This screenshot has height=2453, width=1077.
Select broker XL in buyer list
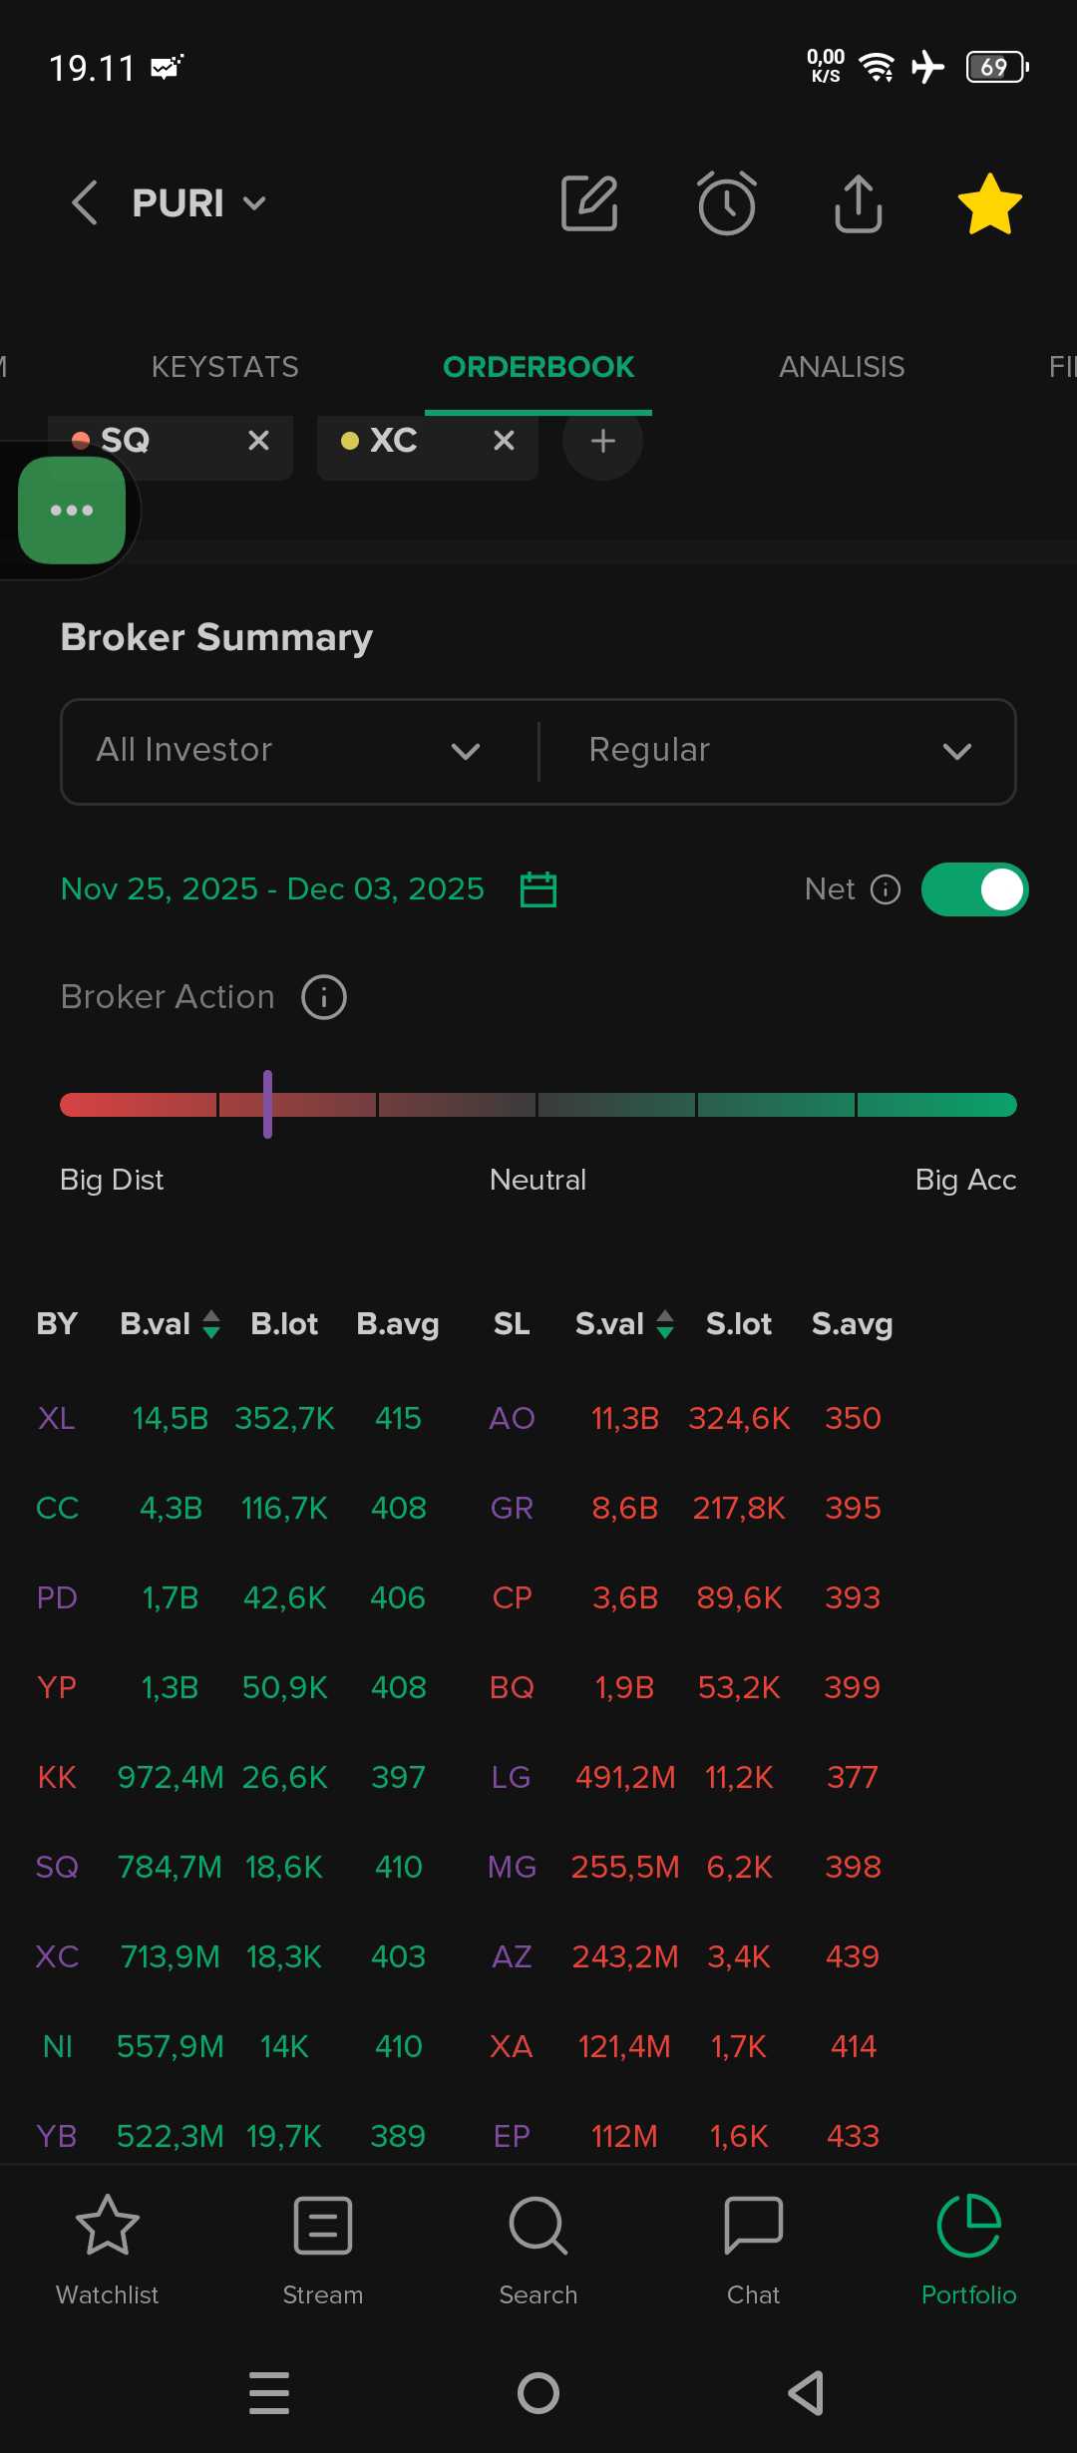pyautogui.click(x=56, y=1418)
